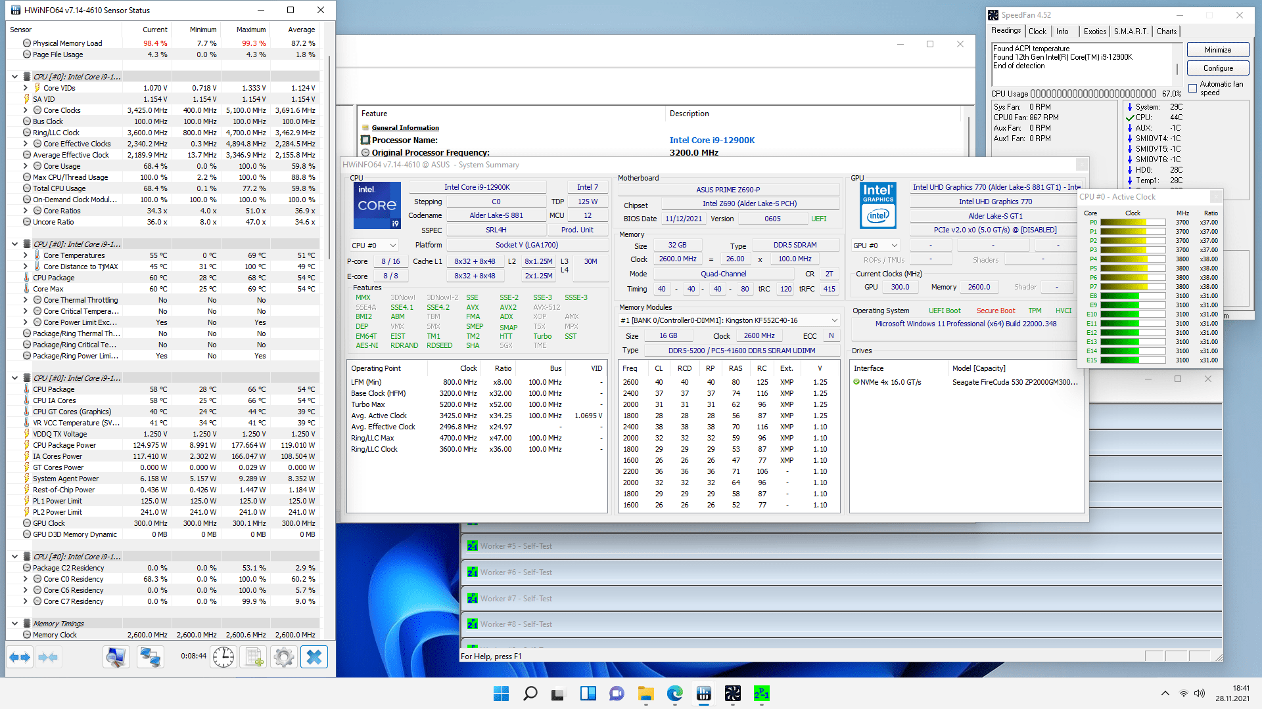Click the shrink layout arrows button in HWiNFO toolbar
This screenshot has width=1262, height=709.
tap(48, 657)
